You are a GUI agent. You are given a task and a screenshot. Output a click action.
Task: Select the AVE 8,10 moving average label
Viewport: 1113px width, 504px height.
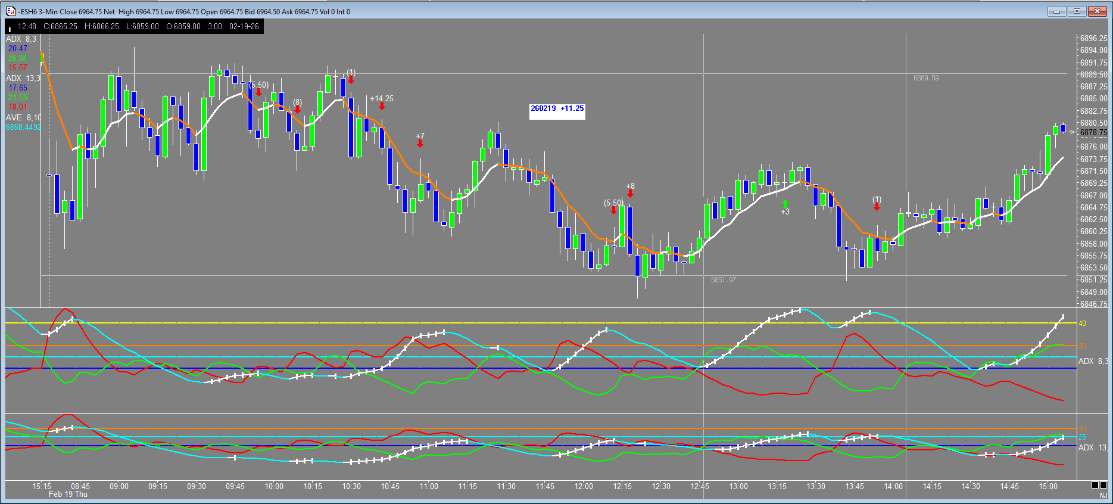pyautogui.click(x=24, y=117)
